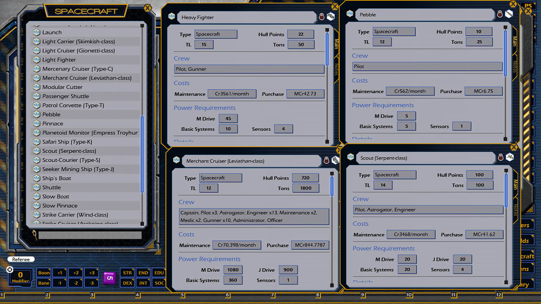Click the currency icon on the Pebble window
This screenshot has width=541, height=304.
[510, 15]
